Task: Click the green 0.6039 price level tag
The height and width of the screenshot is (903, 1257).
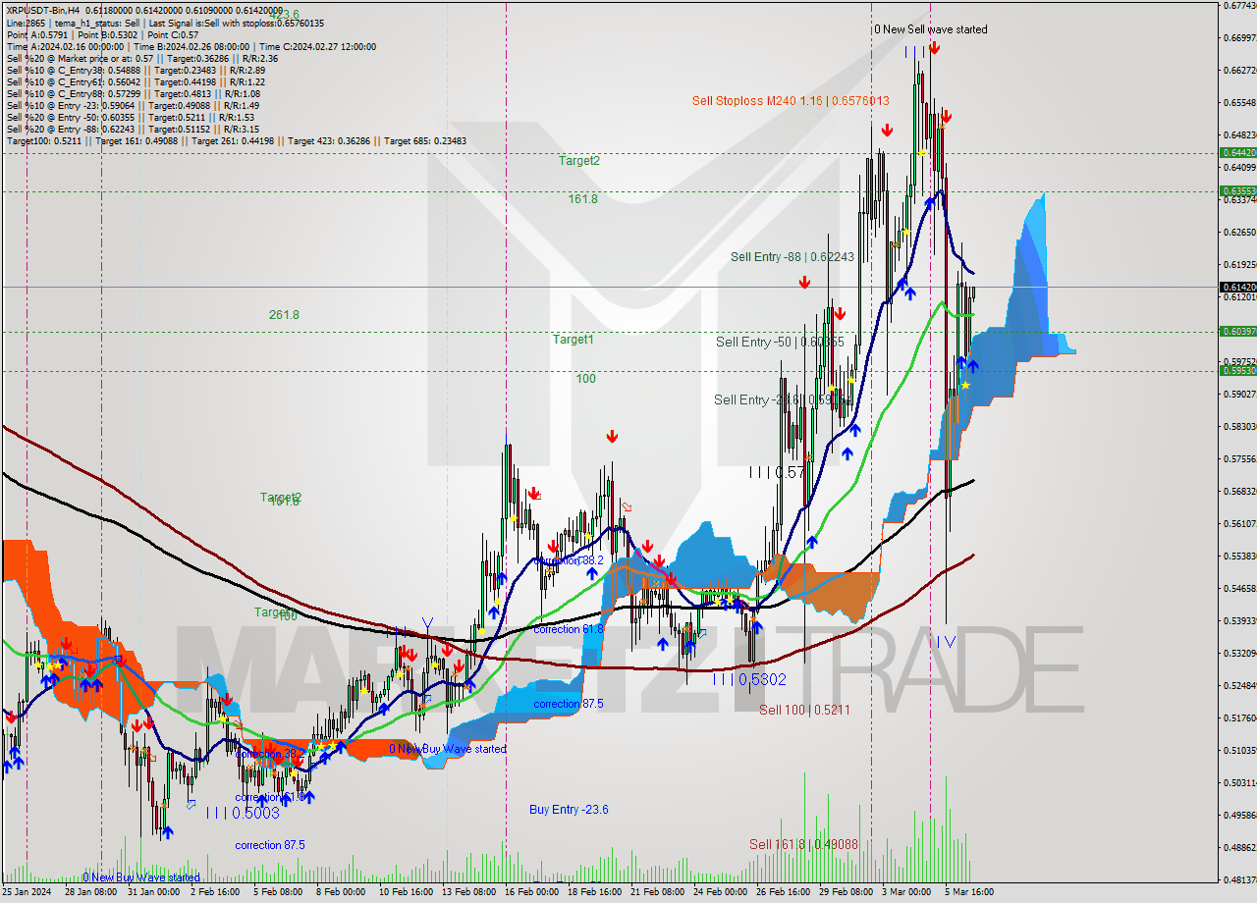Action: tap(1237, 332)
